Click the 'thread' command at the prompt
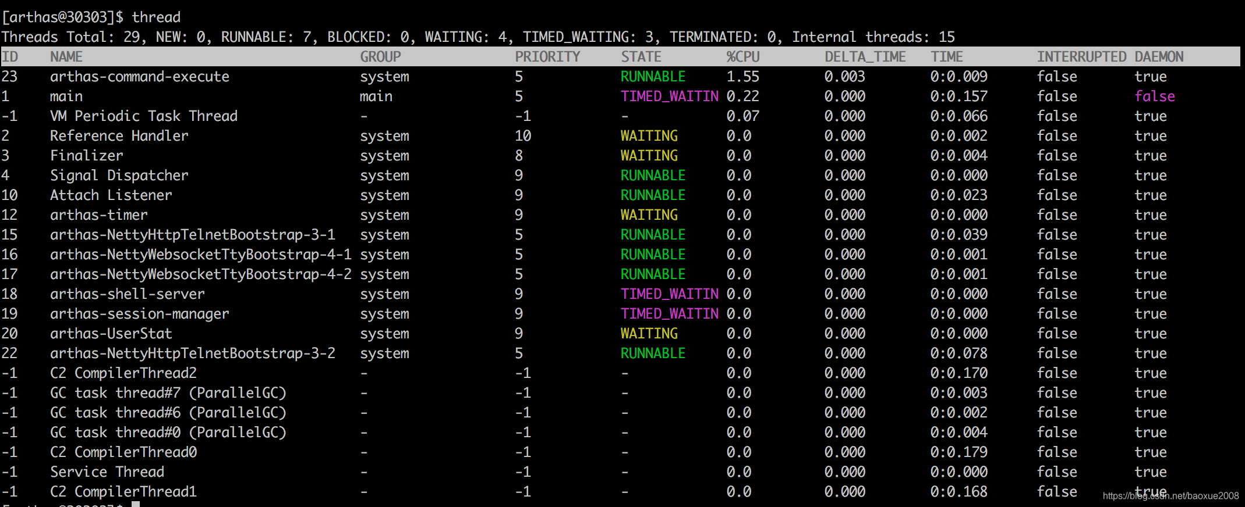 point(156,17)
